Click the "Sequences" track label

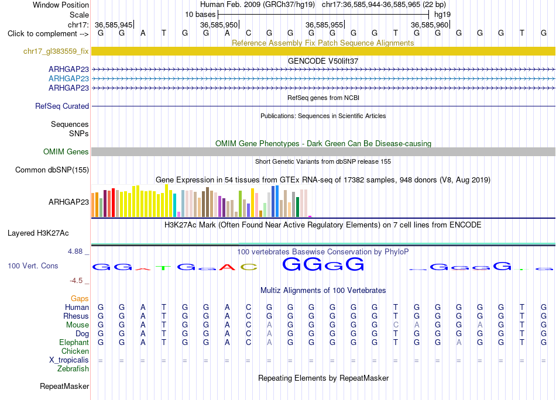pyautogui.click(x=70, y=125)
